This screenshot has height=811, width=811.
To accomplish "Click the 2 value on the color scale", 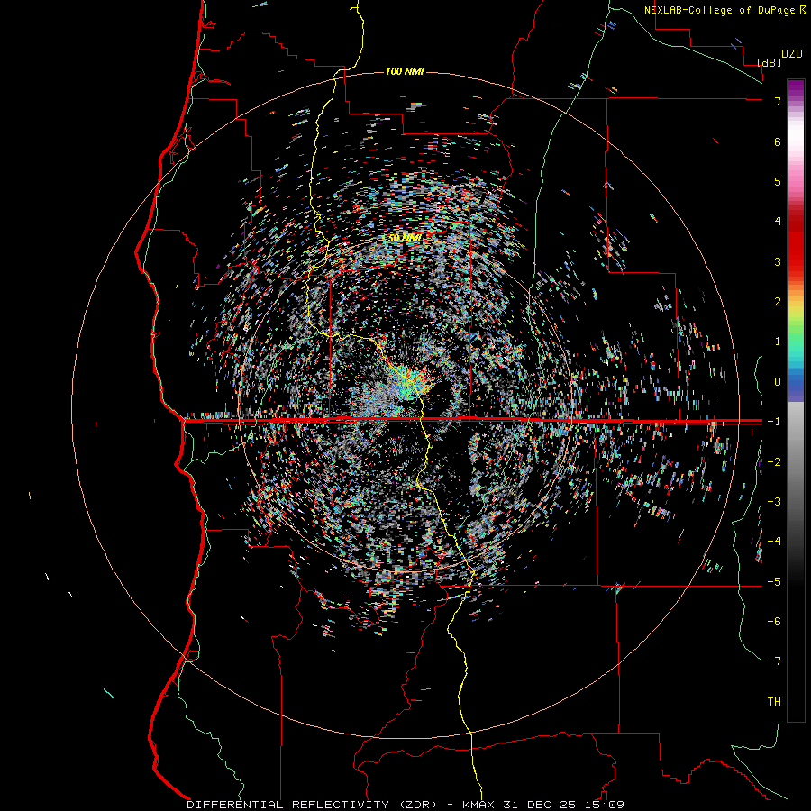I will pyautogui.click(x=778, y=302).
